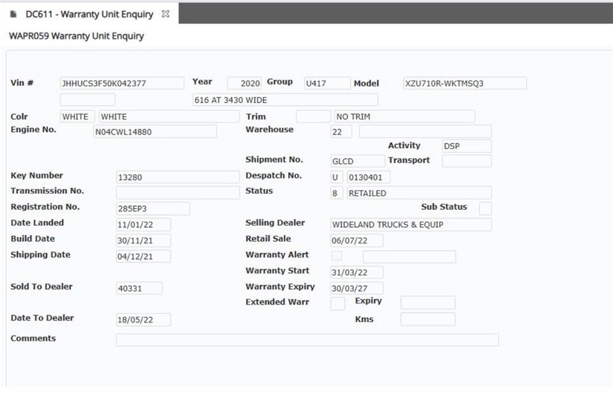The image size is (613, 419).
Task: Click the Warranty Expiry date field
Action: 357,288
